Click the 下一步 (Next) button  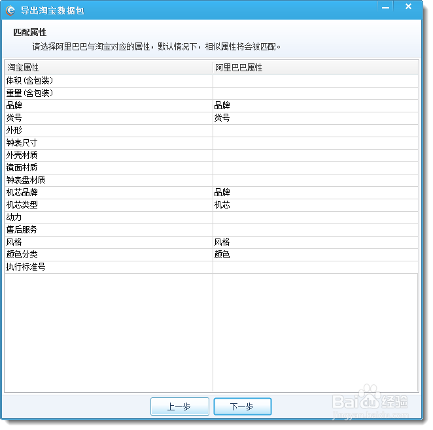point(243,406)
